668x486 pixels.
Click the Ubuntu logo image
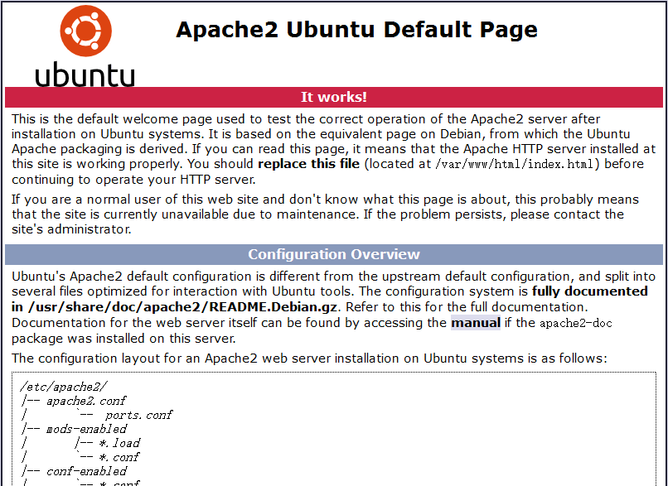point(85,46)
